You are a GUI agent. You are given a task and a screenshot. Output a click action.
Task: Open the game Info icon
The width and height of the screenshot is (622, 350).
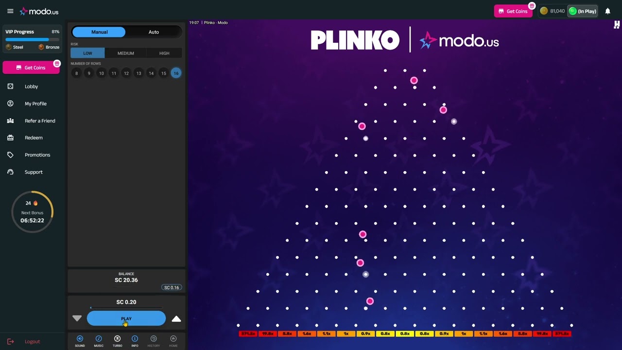(135, 339)
